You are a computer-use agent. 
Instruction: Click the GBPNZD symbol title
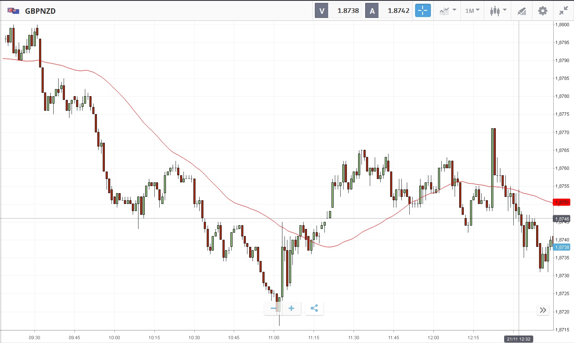(x=40, y=11)
